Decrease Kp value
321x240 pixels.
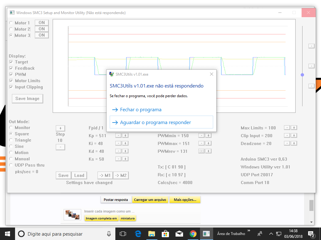[x=118, y=136]
